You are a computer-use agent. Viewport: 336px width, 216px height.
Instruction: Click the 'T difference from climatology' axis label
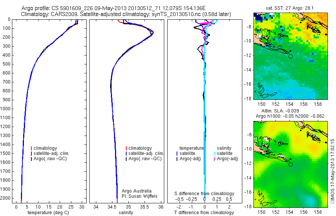click(x=204, y=213)
